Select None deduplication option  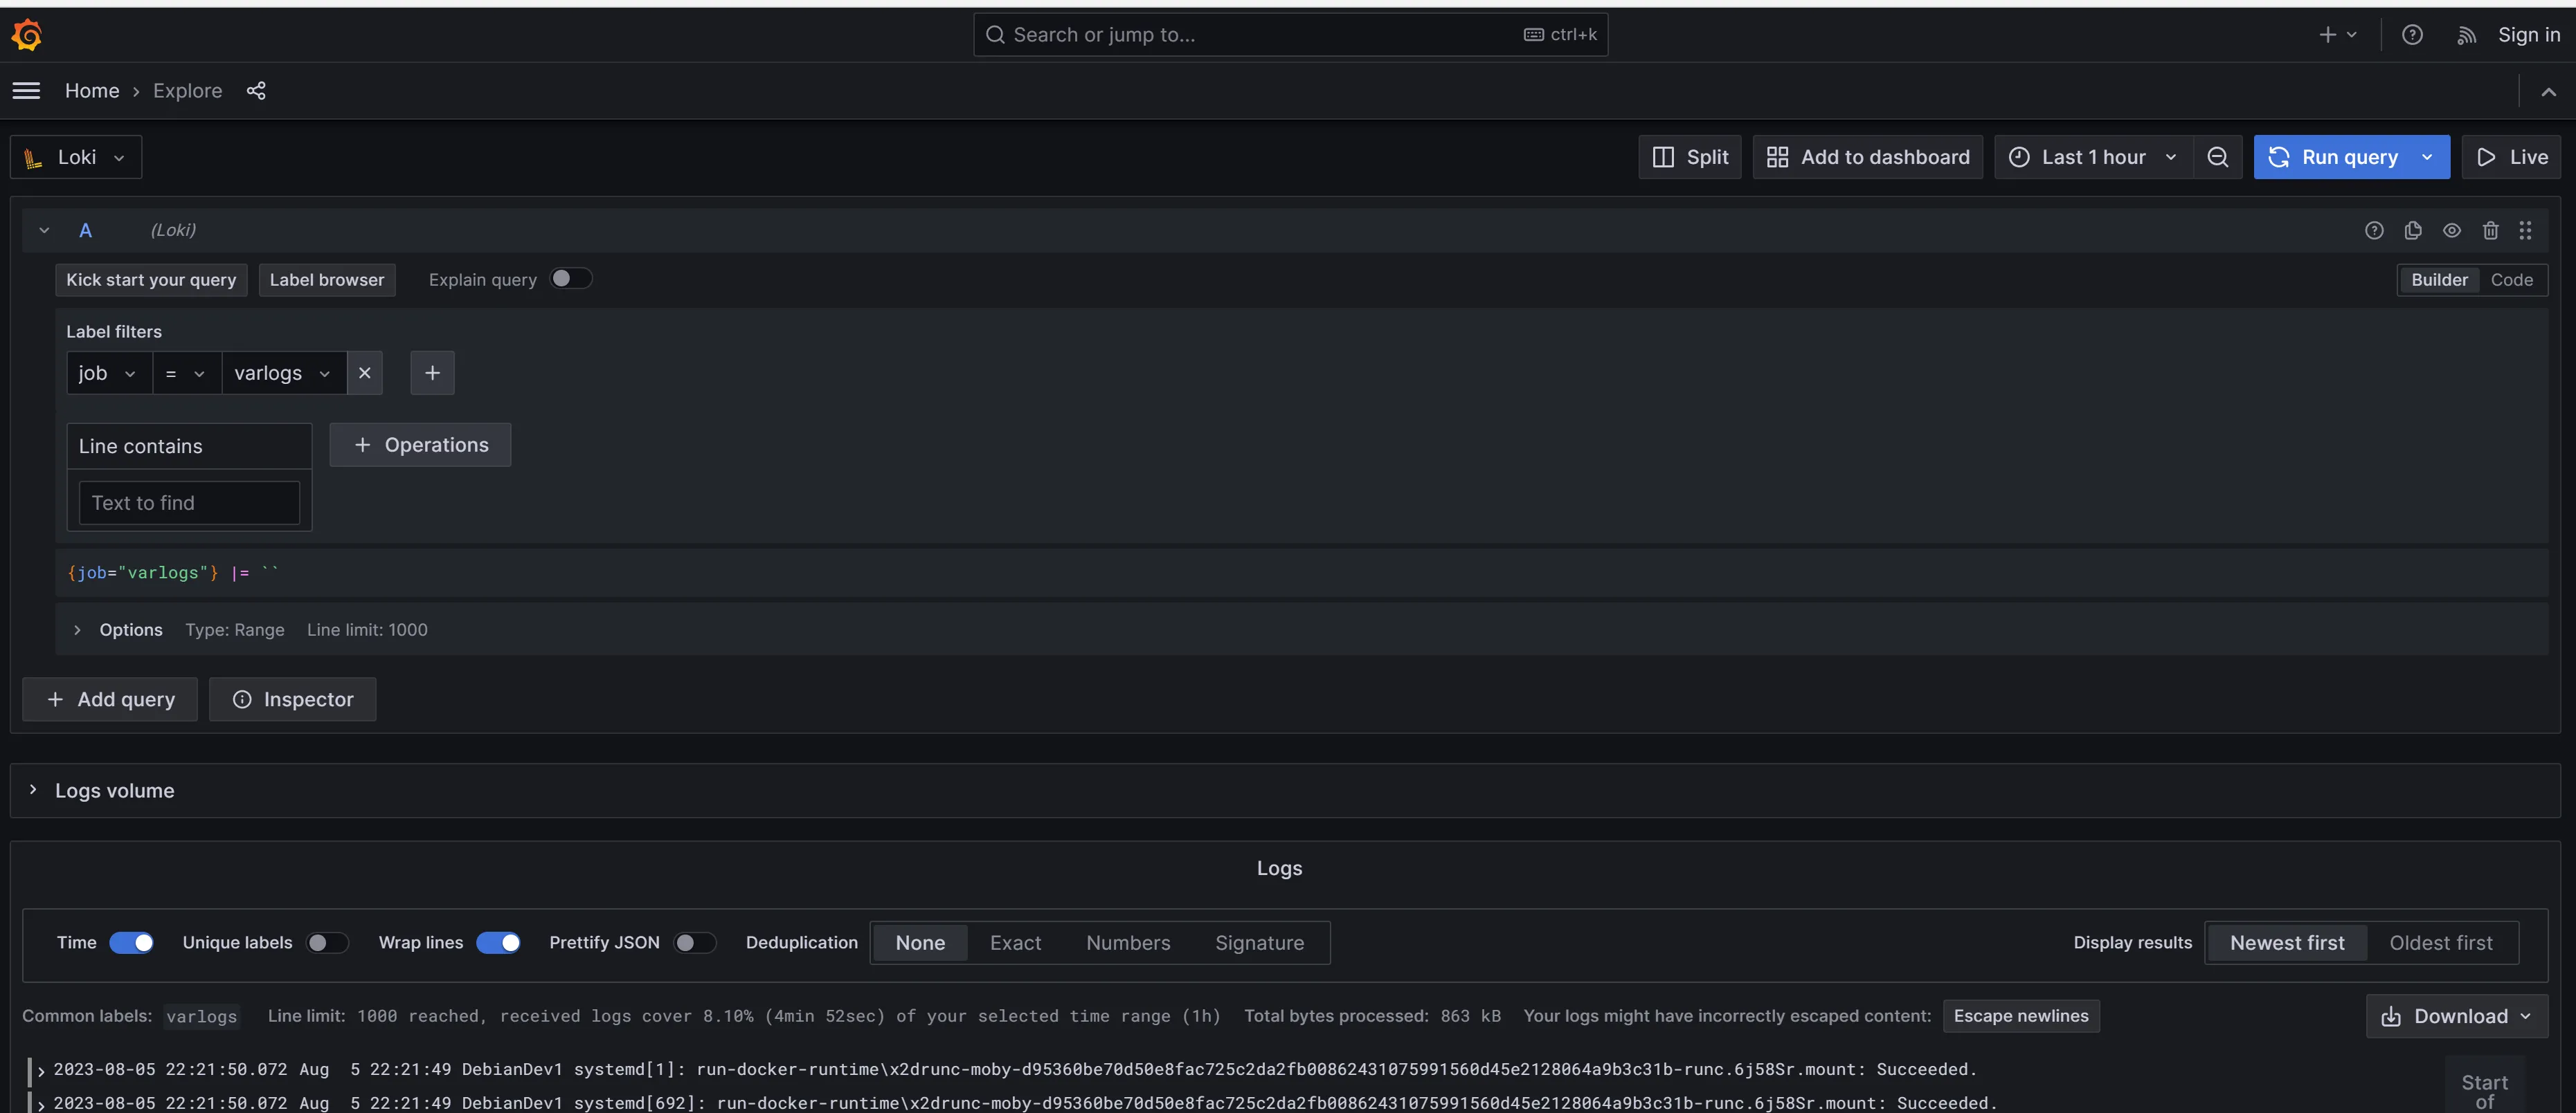click(x=920, y=942)
